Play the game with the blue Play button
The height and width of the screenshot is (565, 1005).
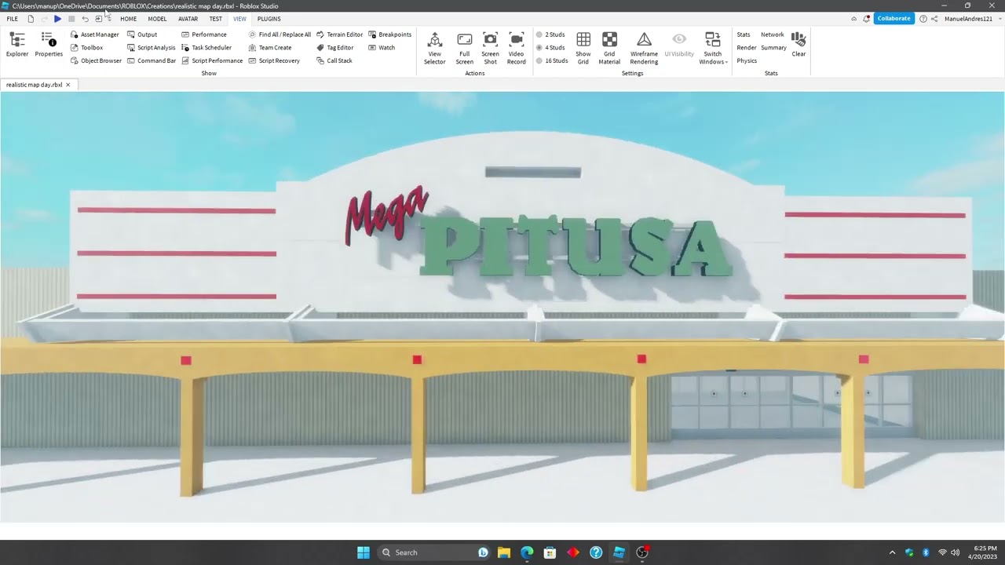(x=57, y=19)
